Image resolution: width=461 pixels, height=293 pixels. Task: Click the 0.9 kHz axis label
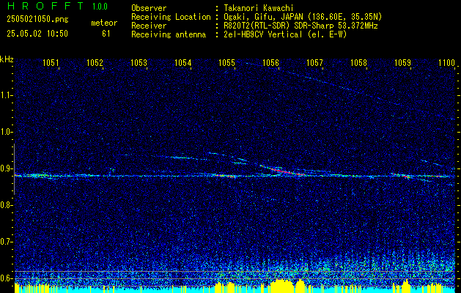[6, 168]
